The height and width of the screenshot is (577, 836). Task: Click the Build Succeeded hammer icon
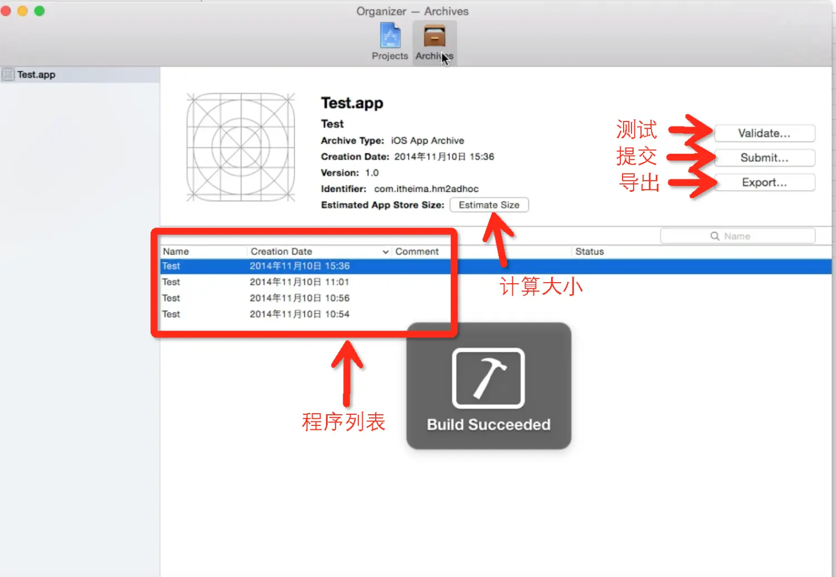(x=488, y=379)
